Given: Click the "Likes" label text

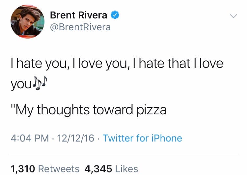Looking at the screenshot, I should 127,169.
